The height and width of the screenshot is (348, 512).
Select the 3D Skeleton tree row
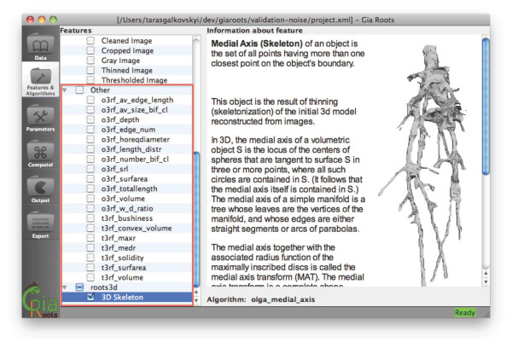click(127, 297)
